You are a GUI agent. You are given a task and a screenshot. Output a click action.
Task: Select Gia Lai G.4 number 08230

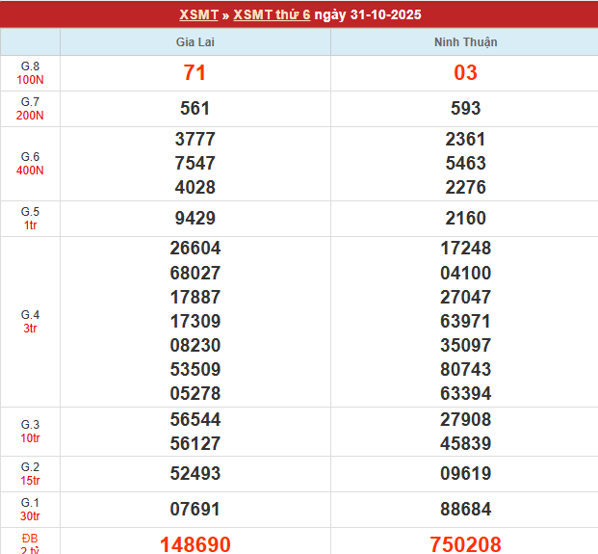coord(195,345)
